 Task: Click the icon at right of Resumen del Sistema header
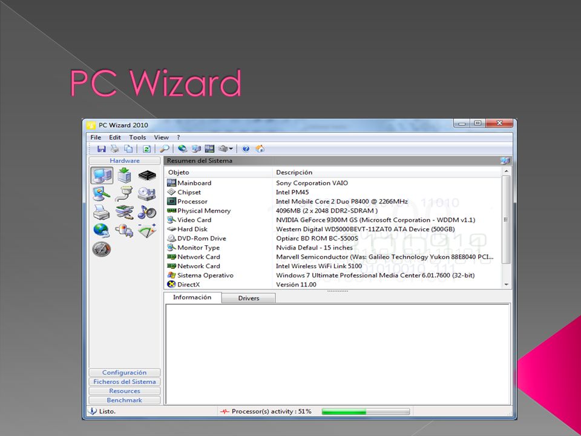[505, 160]
